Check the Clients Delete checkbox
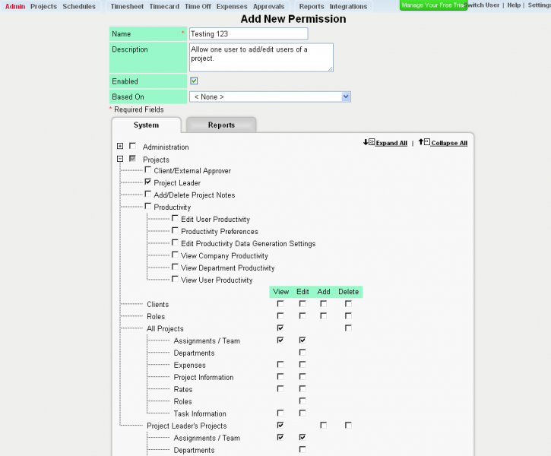Screen dimensions: 551x456 click(x=348, y=303)
